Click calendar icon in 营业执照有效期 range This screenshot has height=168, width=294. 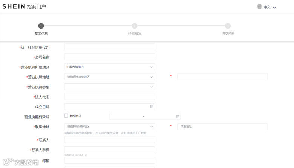coord(178,116)
